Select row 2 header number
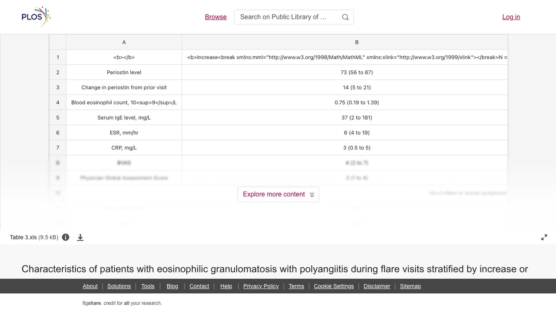Screen dimensions: 556x313 (58, 72)
